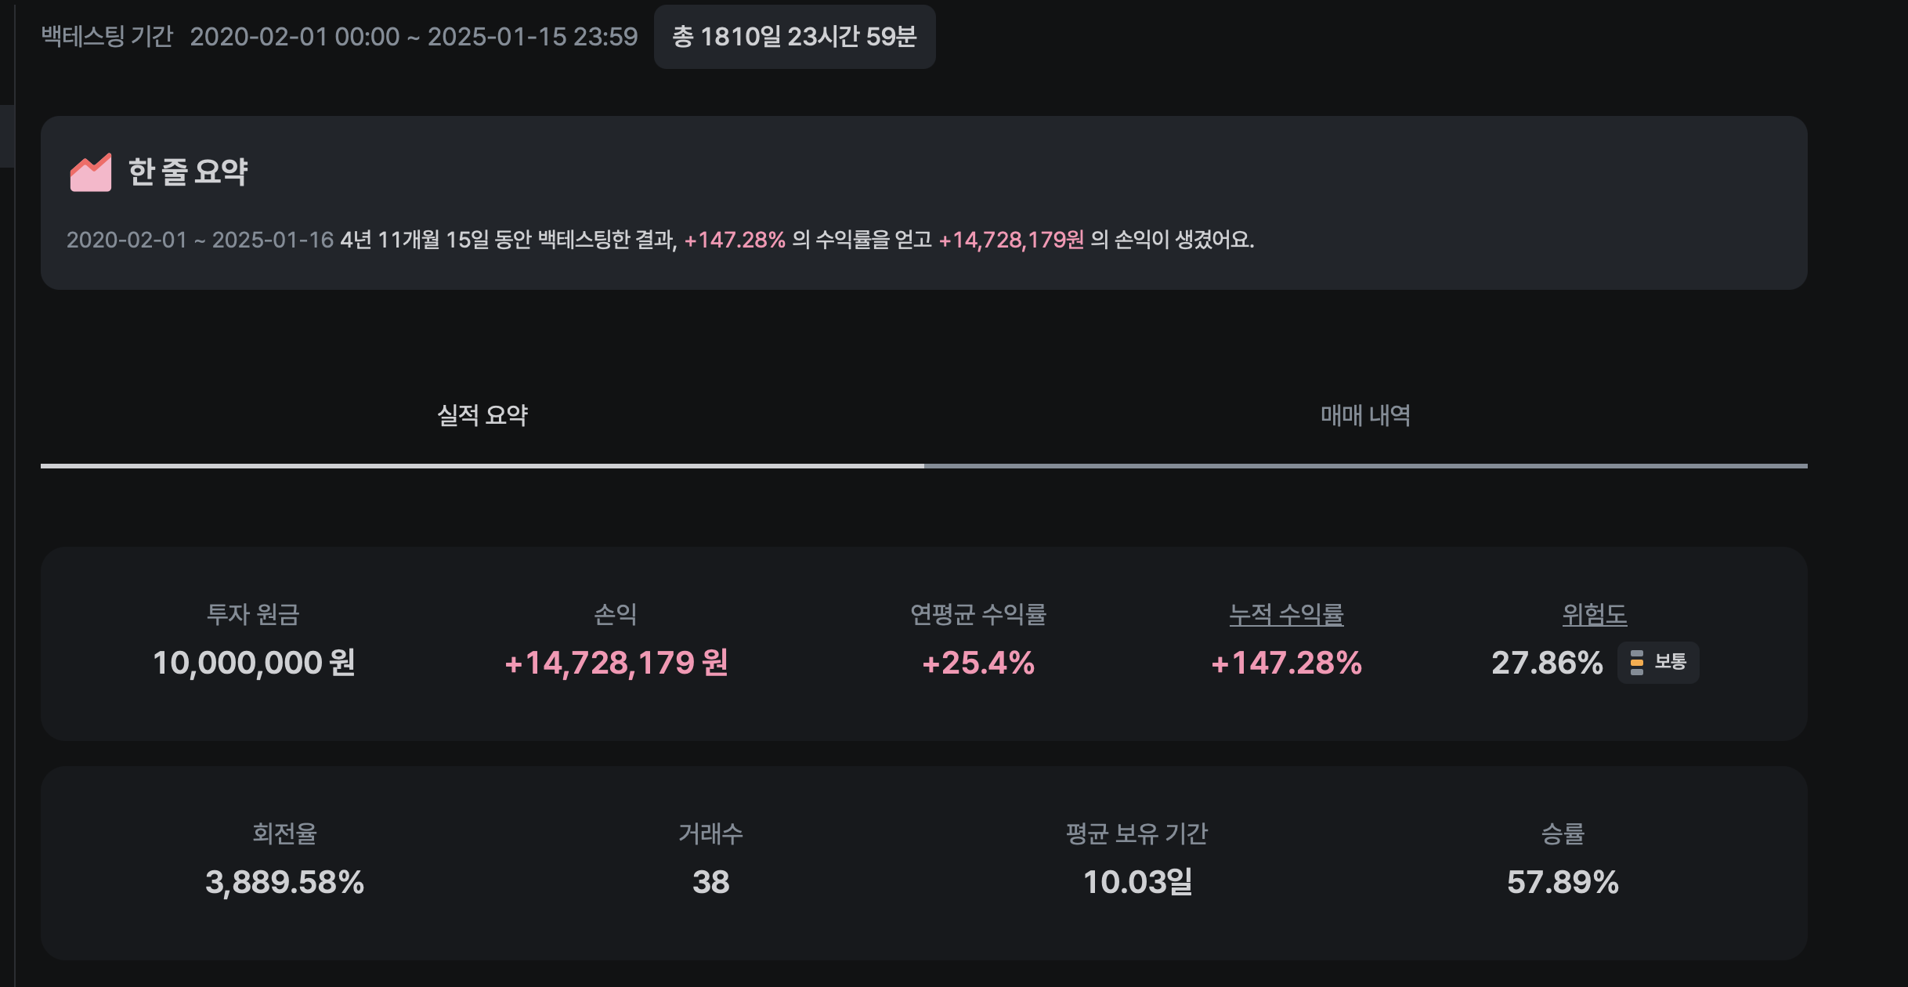Screen dimensions: 1908x987
Task: Click the pink chart icon beside 한 줄 요약
Action: (x=91, y=172)
